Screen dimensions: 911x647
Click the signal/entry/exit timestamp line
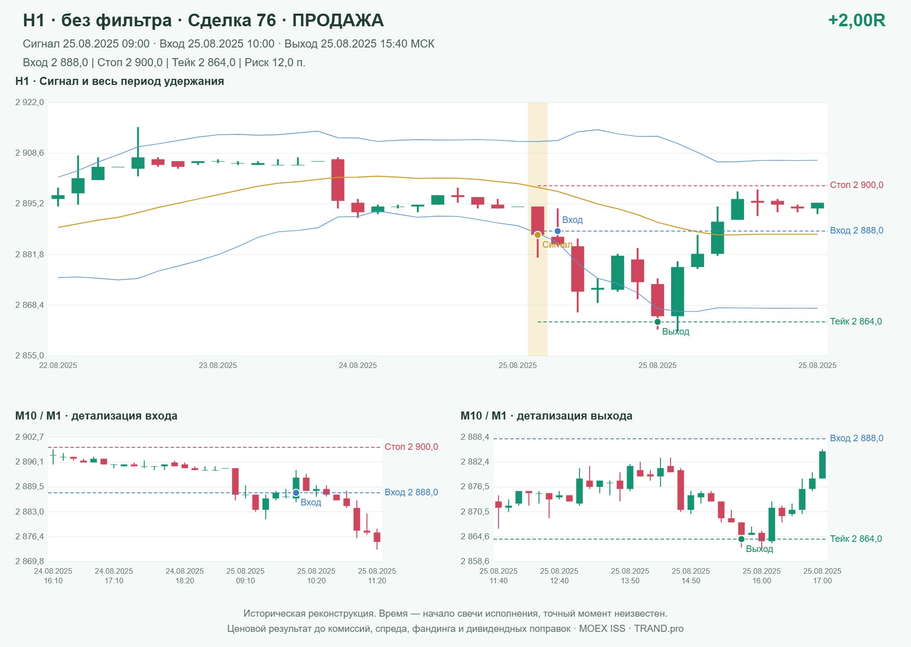point(229,44)
